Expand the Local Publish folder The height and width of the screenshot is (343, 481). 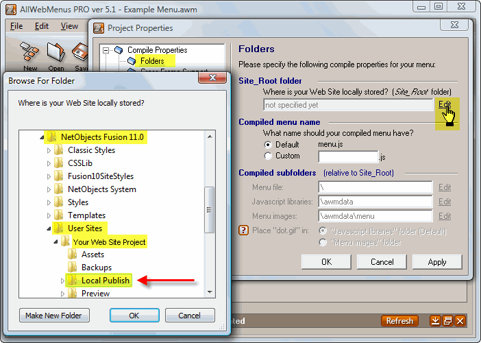[x=62, y=281]
